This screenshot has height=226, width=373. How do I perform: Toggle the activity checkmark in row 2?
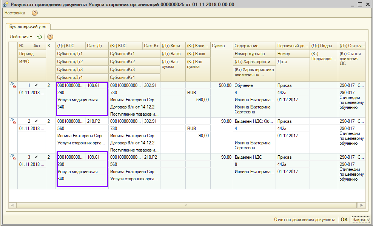click(36, 121)
